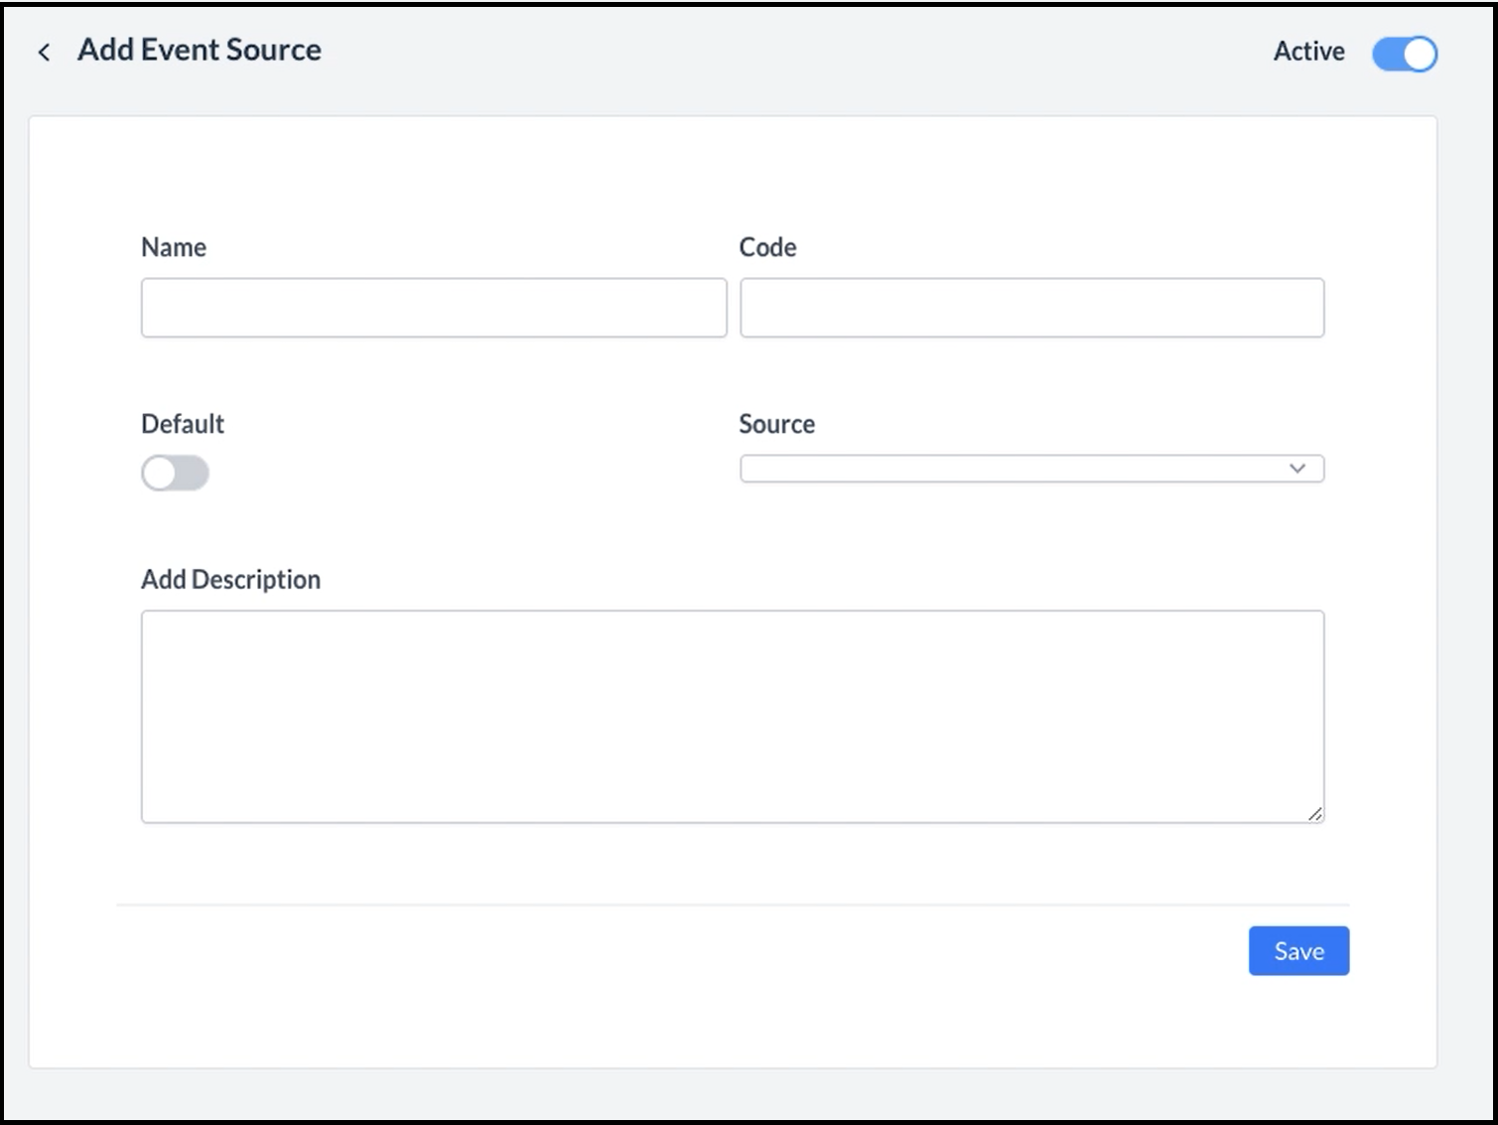Click the divider line above Save
This screenshot has height=1125, width=1498.
[732, 905]
